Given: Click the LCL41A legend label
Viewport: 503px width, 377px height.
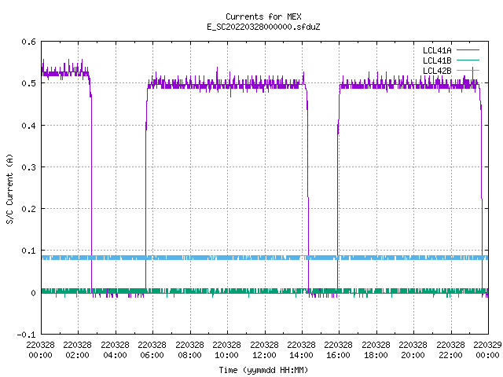Looking at the screenshot, I should [x=437, y=50].
